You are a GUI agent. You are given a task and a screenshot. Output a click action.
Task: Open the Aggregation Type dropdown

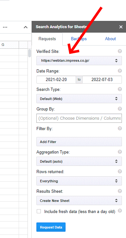click(x=79, y=161)
